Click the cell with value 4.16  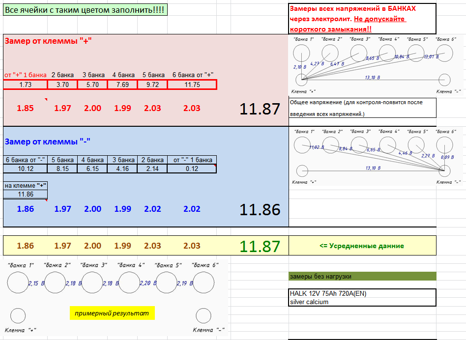point(123,169)
